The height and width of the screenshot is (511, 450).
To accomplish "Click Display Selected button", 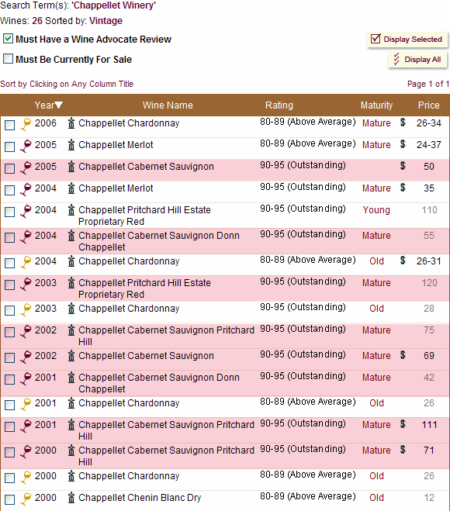I will [407, 40].
